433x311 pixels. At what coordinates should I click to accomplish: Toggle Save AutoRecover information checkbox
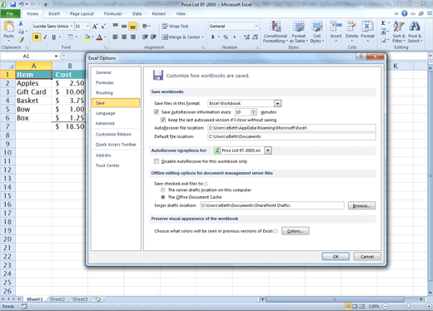coord(157,112)
